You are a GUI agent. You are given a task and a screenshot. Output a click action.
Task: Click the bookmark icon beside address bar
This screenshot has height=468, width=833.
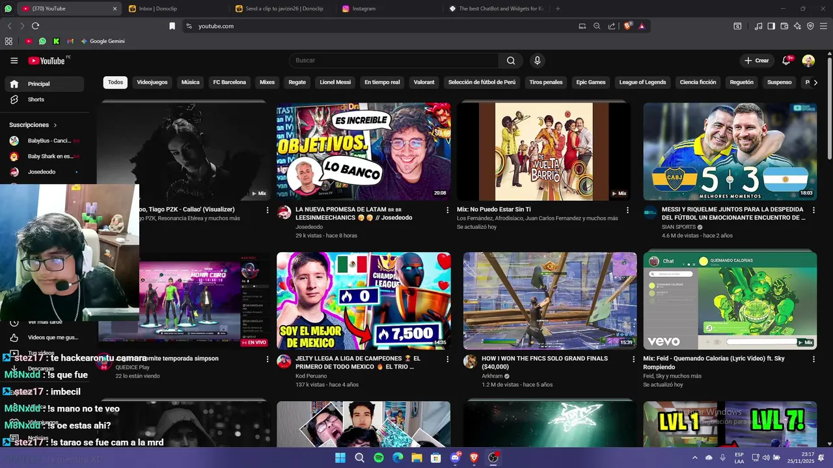[172, 26]
